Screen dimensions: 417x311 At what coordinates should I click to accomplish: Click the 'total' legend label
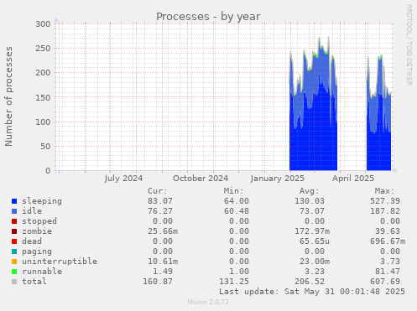(x=34, y=282)
